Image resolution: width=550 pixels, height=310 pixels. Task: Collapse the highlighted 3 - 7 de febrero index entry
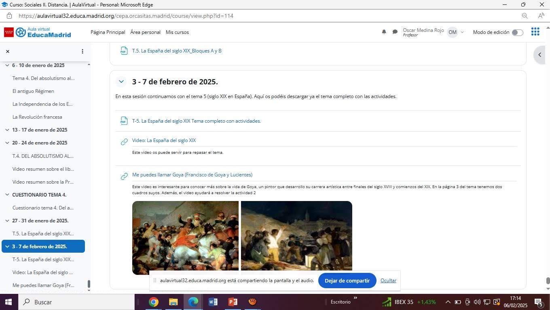point(7,247)
